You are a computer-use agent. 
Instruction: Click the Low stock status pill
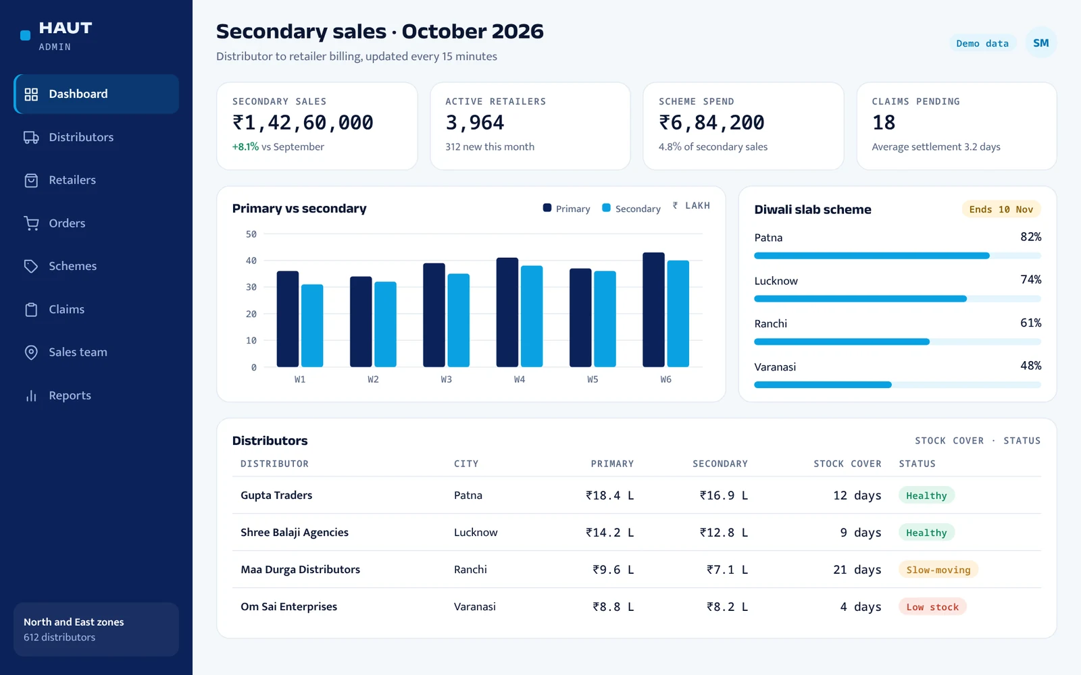tap(932, 607)
